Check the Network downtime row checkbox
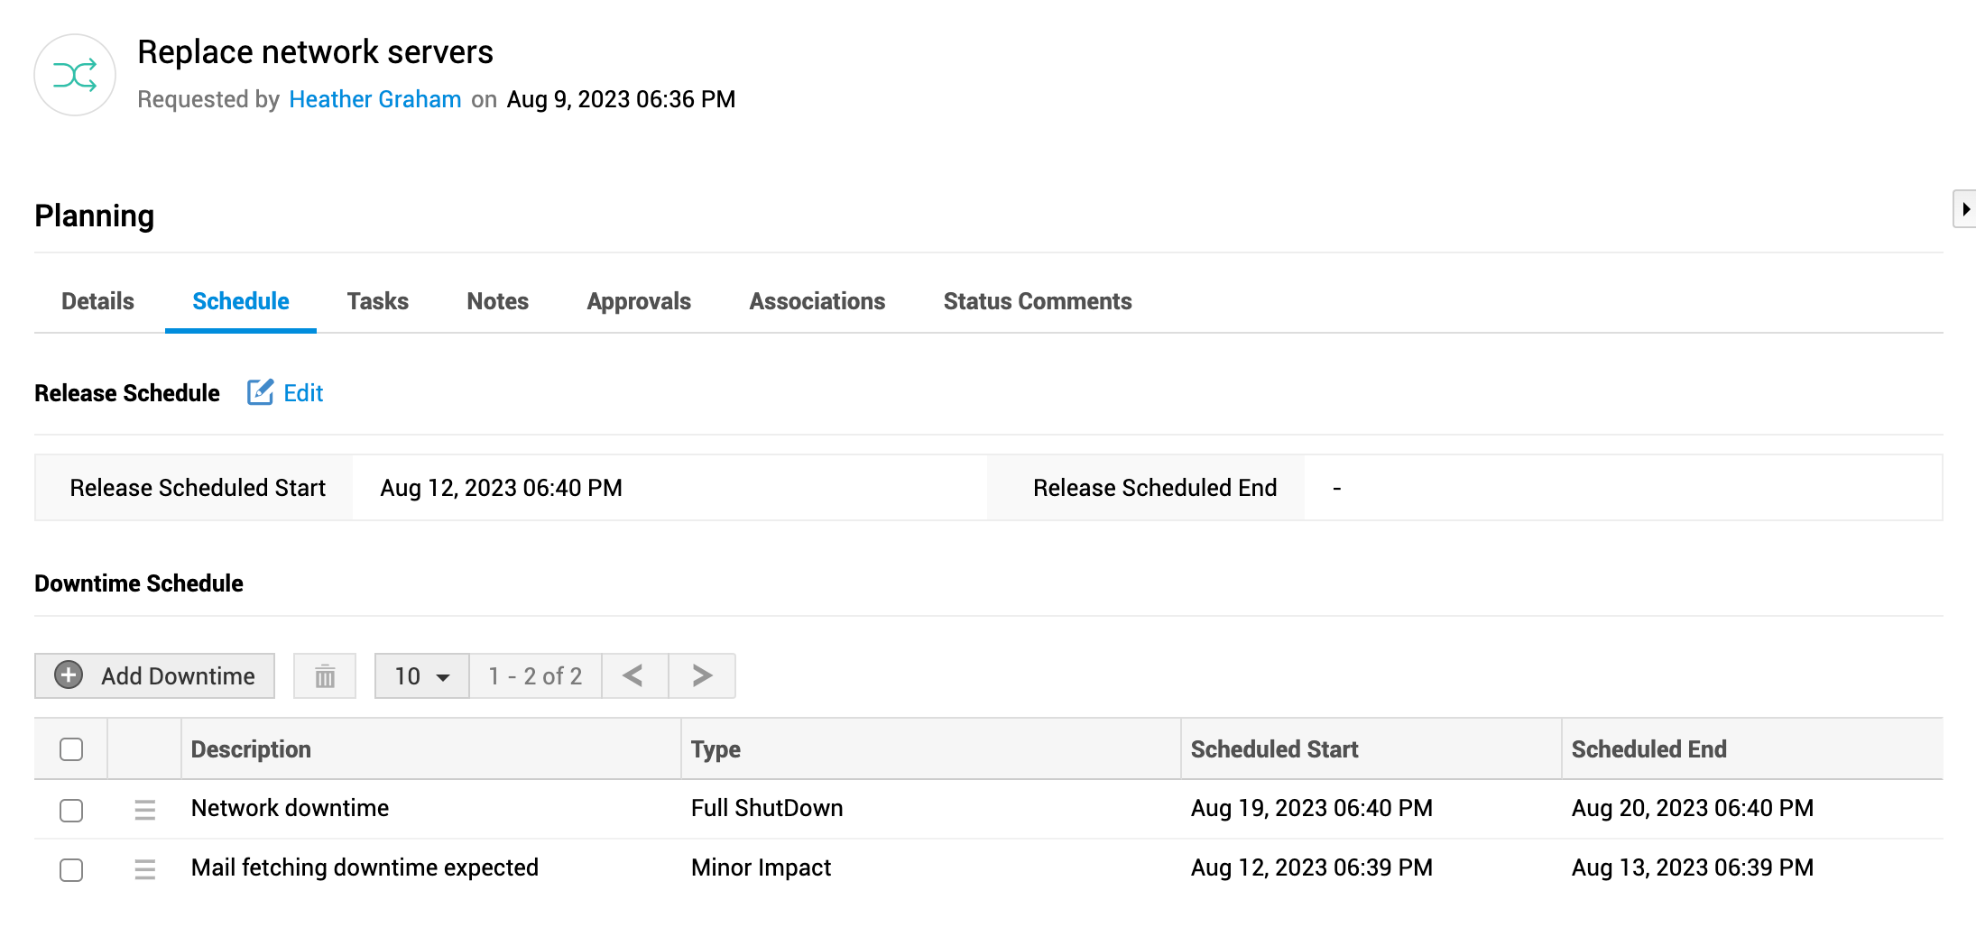Screen dimensions: 1976x927 tap(71, 810)
